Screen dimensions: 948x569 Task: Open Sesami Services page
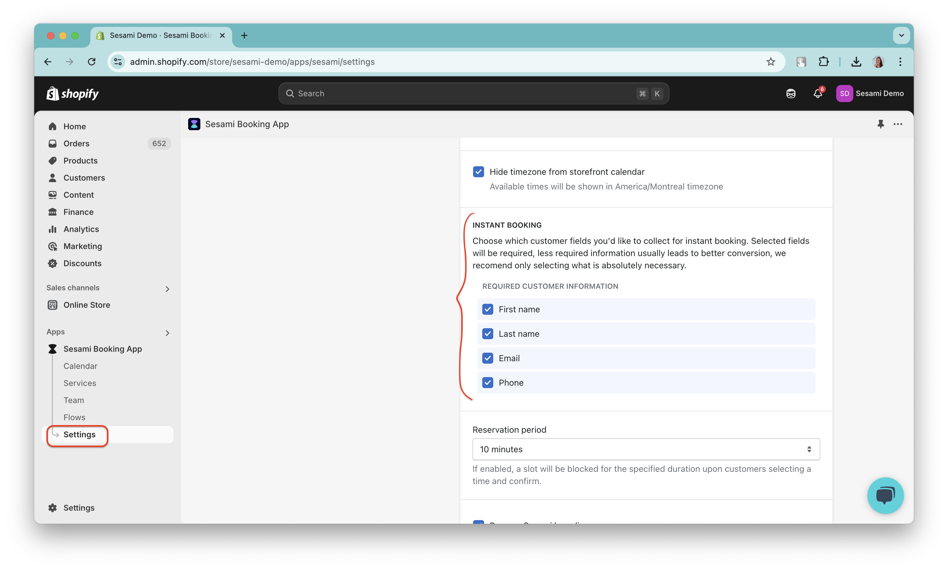80,383
